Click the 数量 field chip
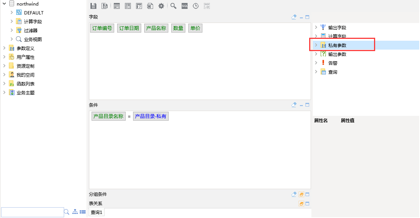420x218 pixels. point(178,28)
